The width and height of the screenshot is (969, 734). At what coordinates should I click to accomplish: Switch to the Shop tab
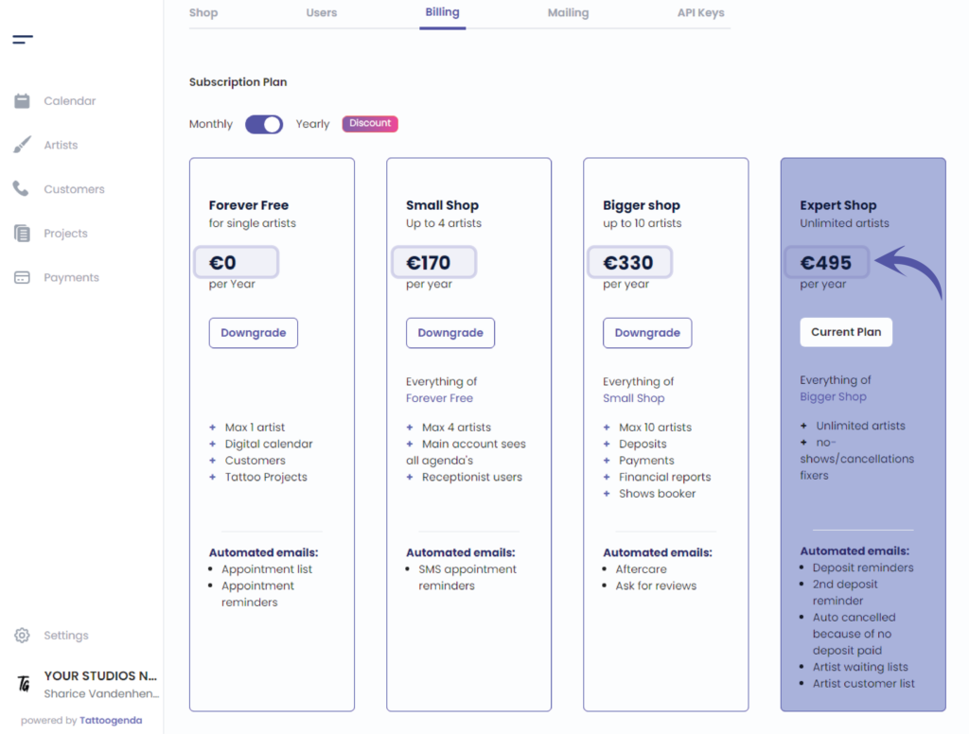coord(203,12)
